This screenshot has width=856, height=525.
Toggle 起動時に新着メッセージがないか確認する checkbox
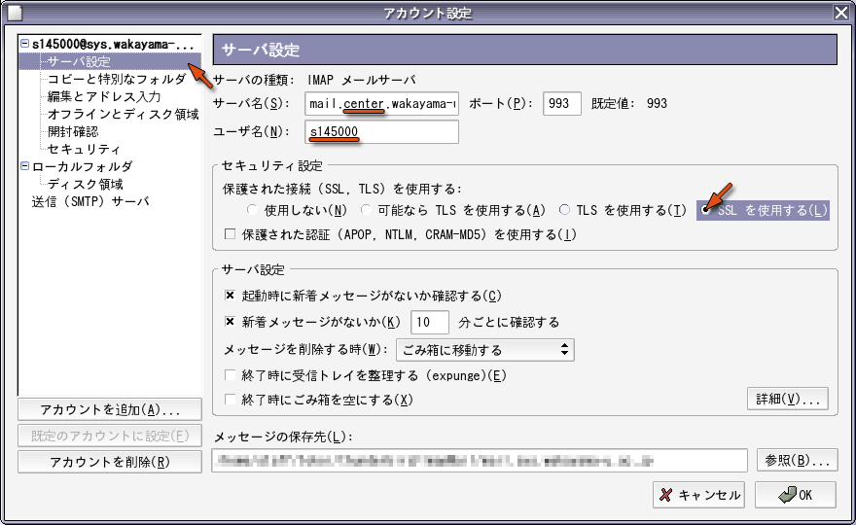(230, 296)
